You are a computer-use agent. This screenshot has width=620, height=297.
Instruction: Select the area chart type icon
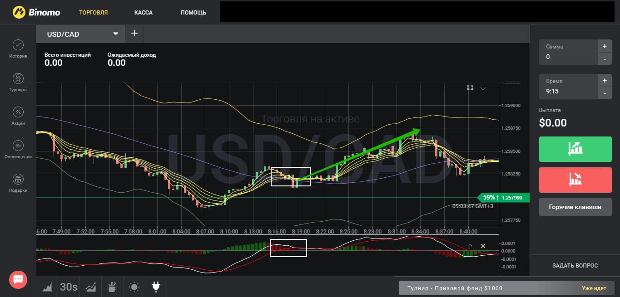(x=47, y=287)
